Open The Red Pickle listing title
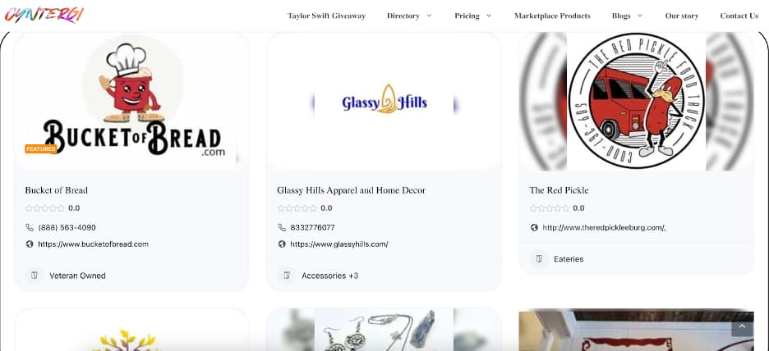The image size is (769, 351). [559, 190]
